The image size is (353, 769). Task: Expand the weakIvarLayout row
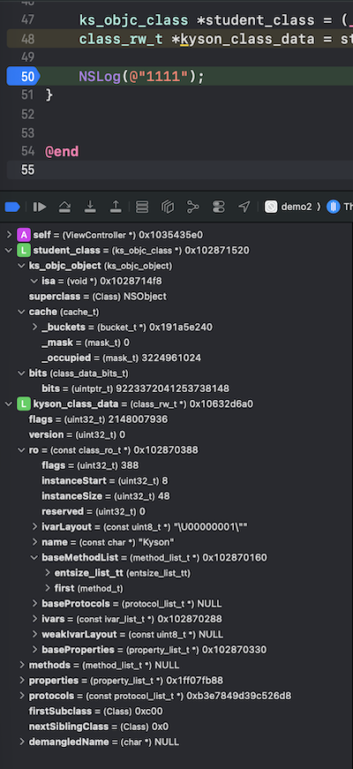tap(34, 634)
